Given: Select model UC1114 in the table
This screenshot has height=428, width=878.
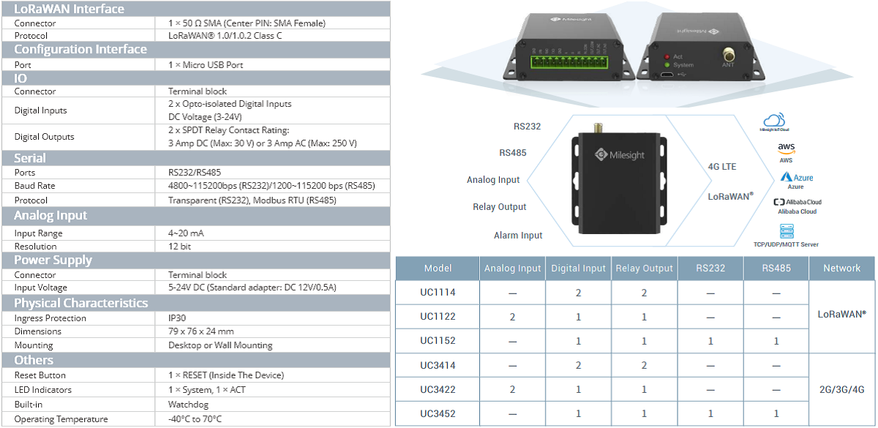Looking at the screenshot, I should tap(438, 293).
